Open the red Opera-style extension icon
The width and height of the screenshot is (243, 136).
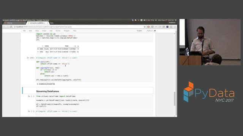(148, 27)
